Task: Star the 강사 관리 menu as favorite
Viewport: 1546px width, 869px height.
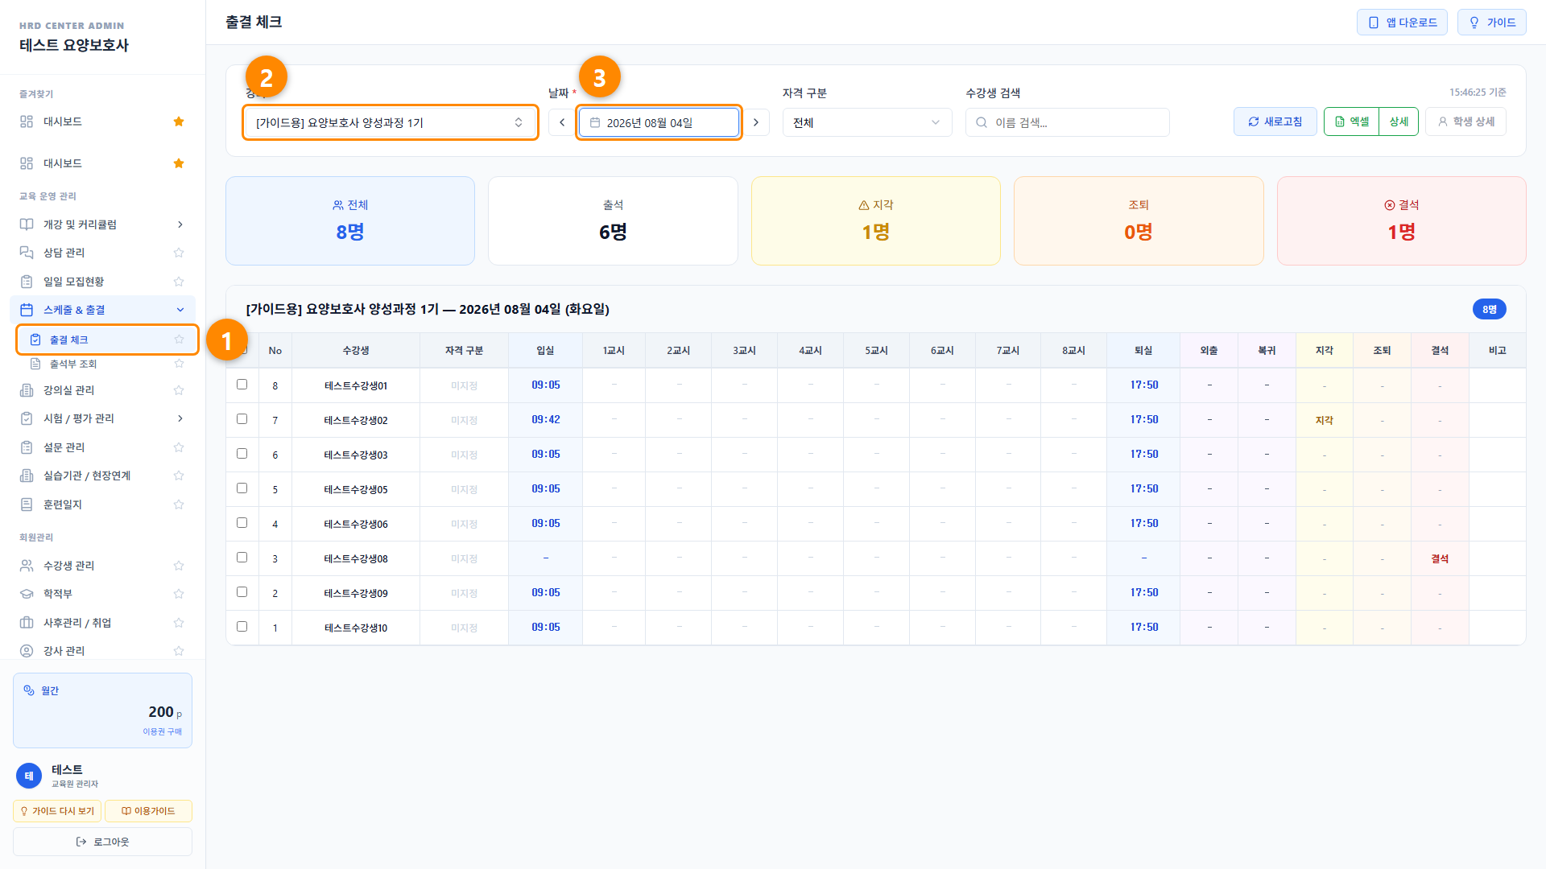Action: tap(179, 651)
